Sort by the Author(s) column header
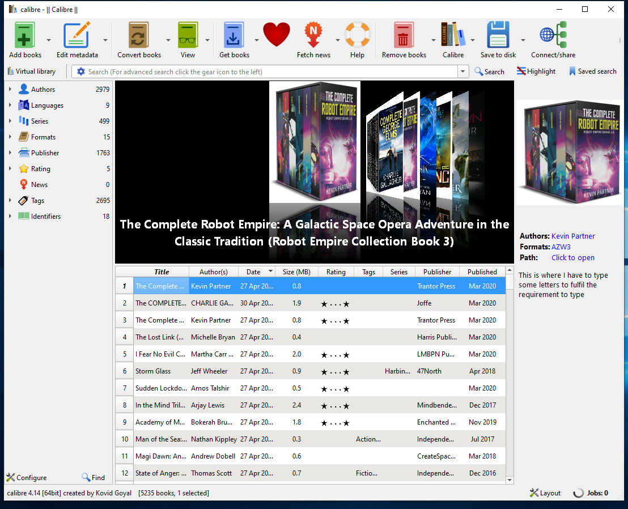Viewport: 628px width, 509px height. point(214,272)
